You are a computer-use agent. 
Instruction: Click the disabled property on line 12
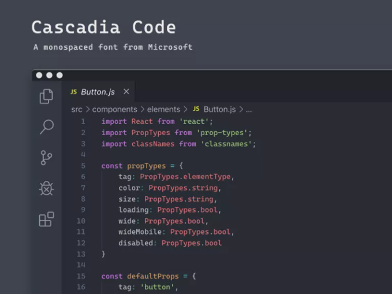(x=136, y=243)
